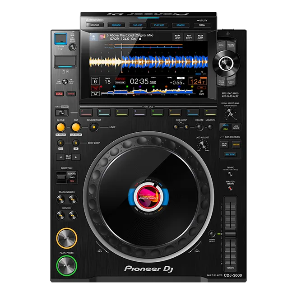Set loop in point with IN/CUE button

click(61, 127)
